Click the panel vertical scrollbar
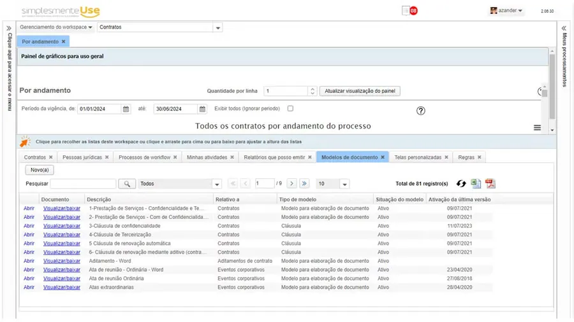Viewport: 574px width, 322px height. coord(552,86)
